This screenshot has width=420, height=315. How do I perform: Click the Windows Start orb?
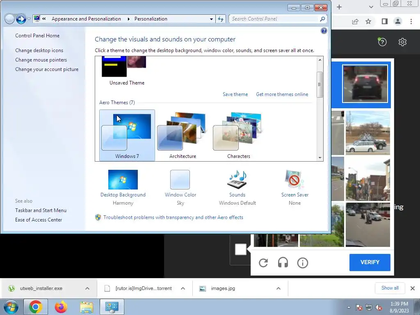pos(11,307)
